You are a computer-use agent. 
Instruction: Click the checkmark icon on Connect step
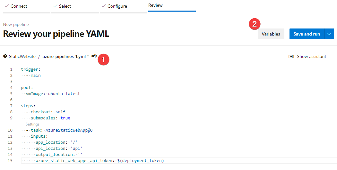point(6,6)
